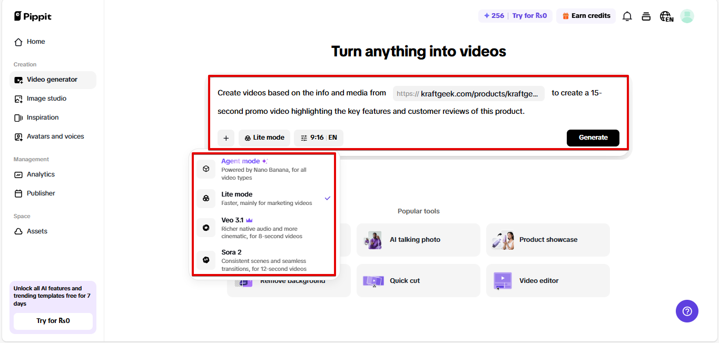Click the Image studio sidebar icon
The width and height of the screenshot is (719, 343).
tap(18, 99)
